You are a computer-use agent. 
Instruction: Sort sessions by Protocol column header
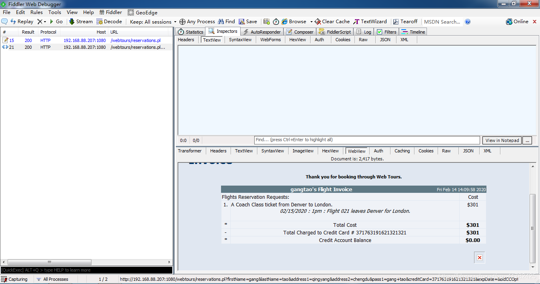pos(48,32)
